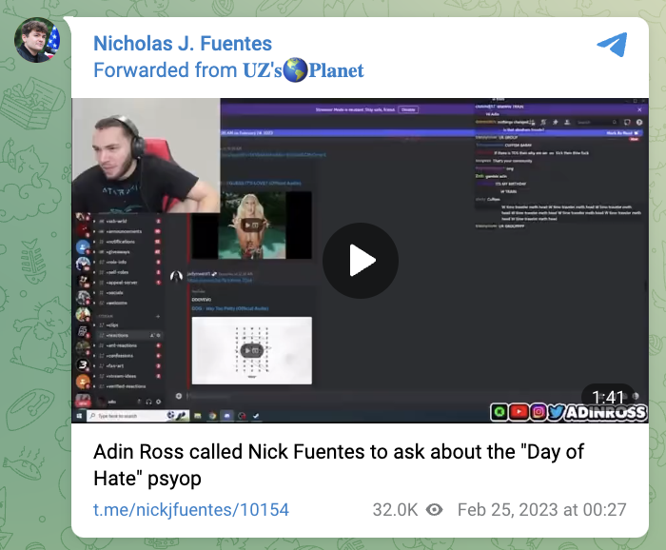Click the eye views icon
The width and height of the screenshot is (666, 550).
(434, 510)
